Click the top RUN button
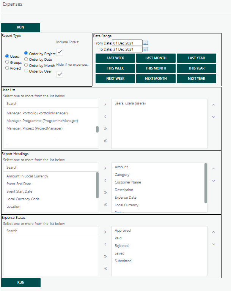Viewport: 231px width, 291px height. click(20, 27)
